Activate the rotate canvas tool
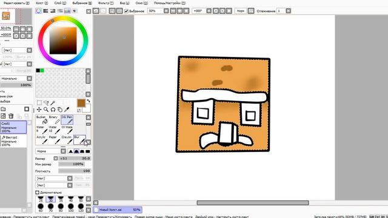388x218 pixels. point(53,110)
